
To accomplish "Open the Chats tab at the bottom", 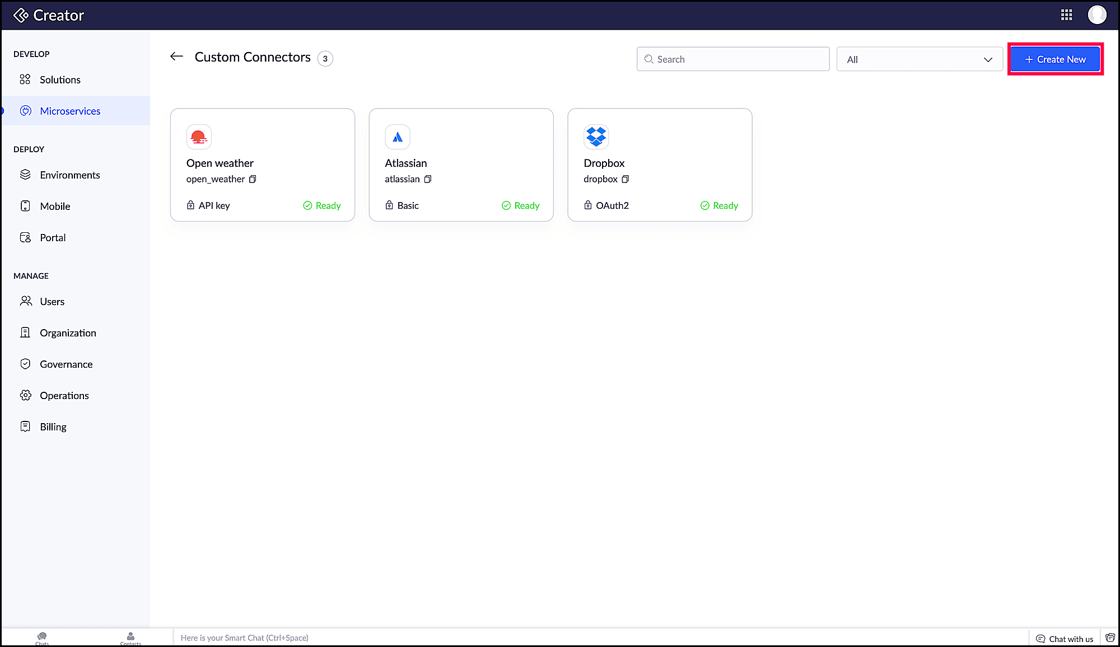I will 42,638.
